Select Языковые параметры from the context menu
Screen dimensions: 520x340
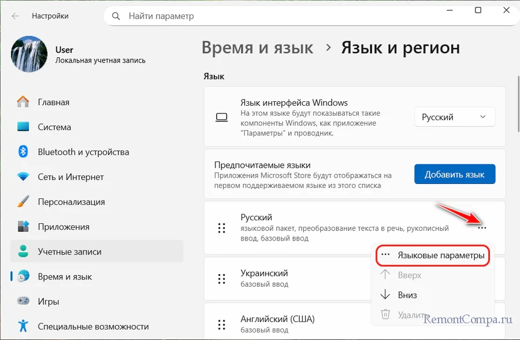(x=440, y=256)
